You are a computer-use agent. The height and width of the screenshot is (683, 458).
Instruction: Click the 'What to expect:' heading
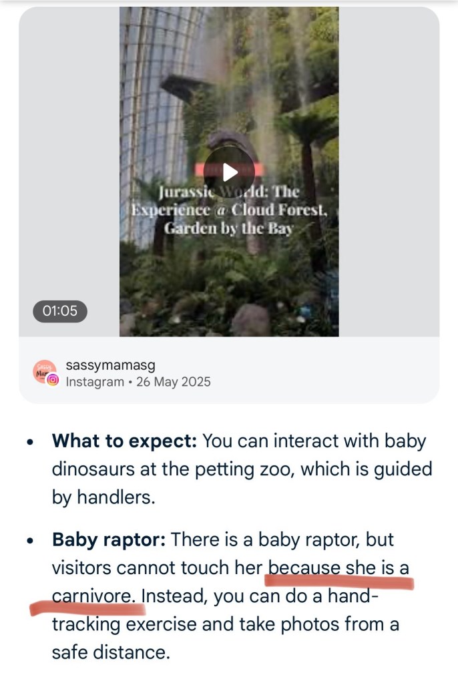tap(124, 442)
